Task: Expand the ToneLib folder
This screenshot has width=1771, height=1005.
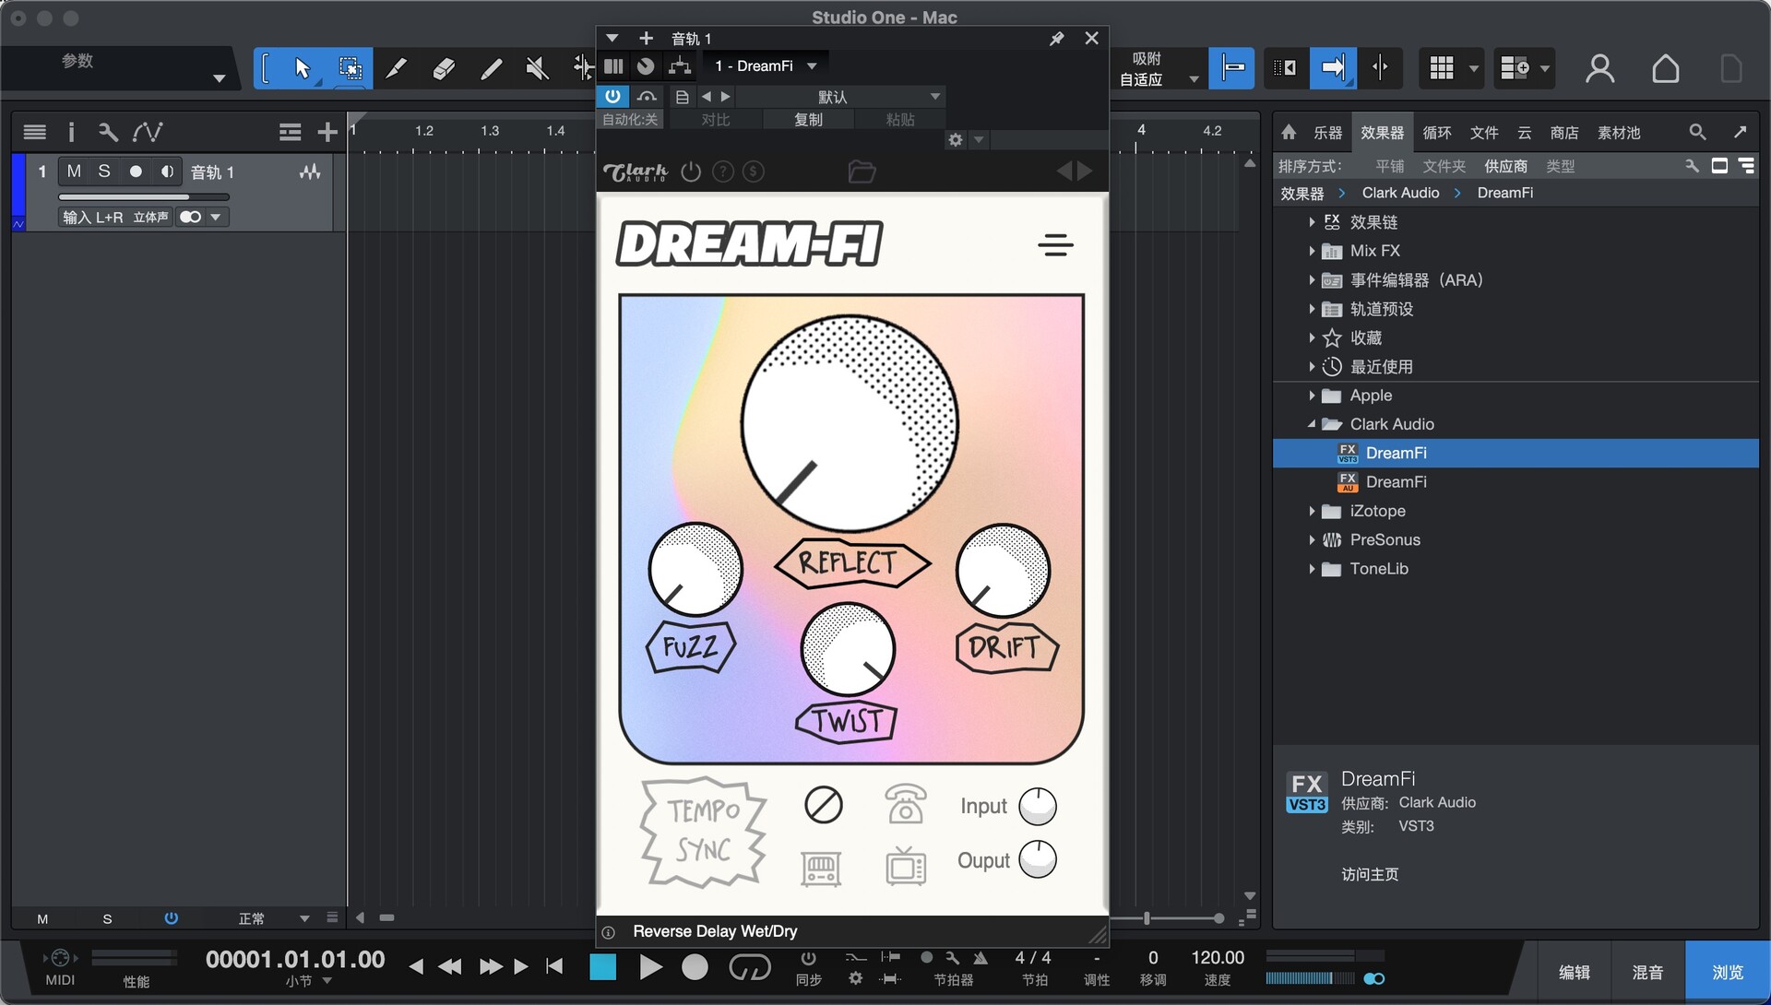Action: [x=1311, y=569]
